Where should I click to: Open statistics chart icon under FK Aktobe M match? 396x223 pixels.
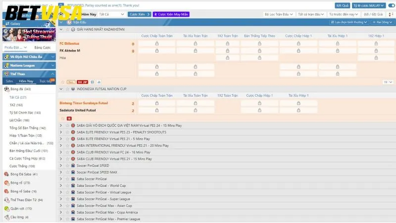pyautogui.click(x=99, y=82)
